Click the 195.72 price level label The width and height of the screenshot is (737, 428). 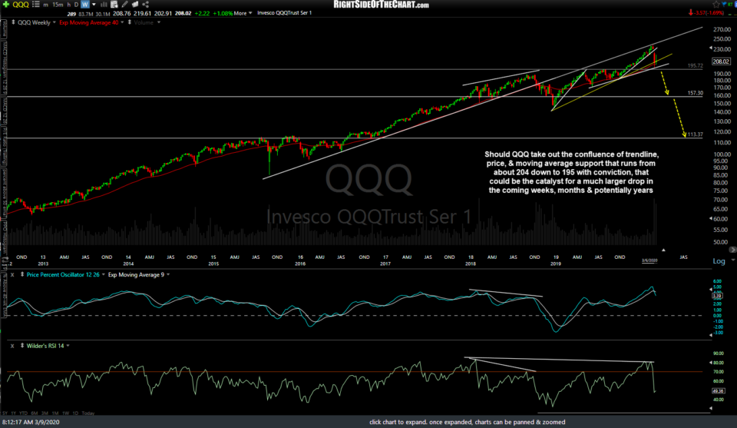pos(696,66)
